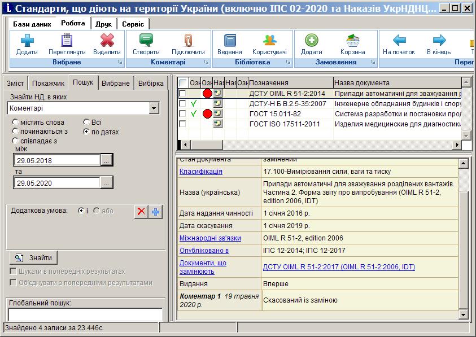Select the співпадає з radio button
The height and width of the screenshot is (337, 476).
[15, 141]
